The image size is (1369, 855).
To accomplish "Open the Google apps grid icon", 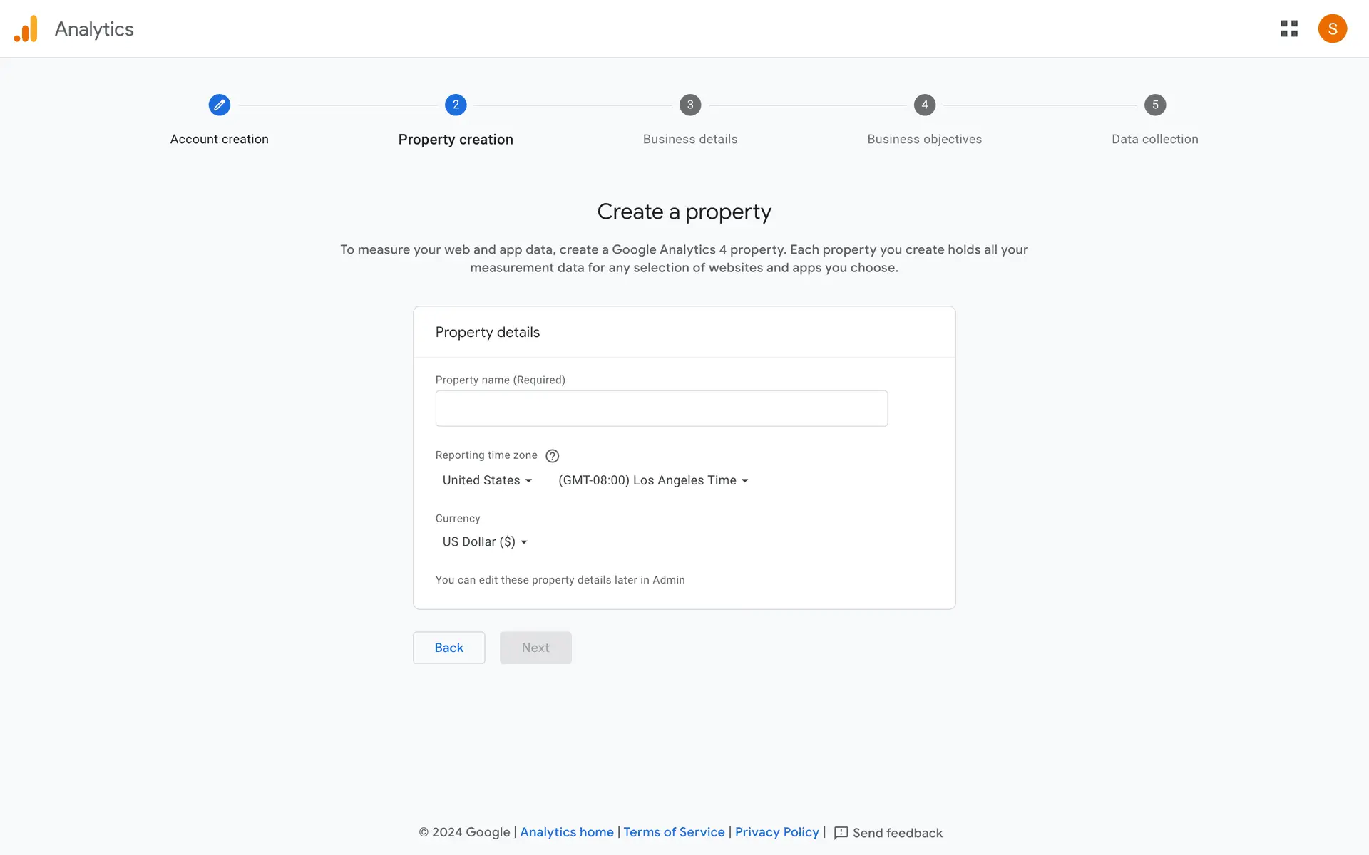I will (1288, 28).
